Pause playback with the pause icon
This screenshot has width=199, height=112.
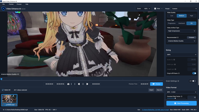83,84
